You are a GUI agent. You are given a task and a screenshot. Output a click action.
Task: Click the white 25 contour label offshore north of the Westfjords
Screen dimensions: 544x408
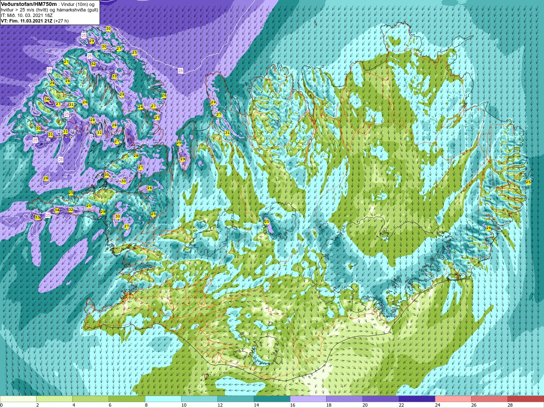tap(181, 71)
